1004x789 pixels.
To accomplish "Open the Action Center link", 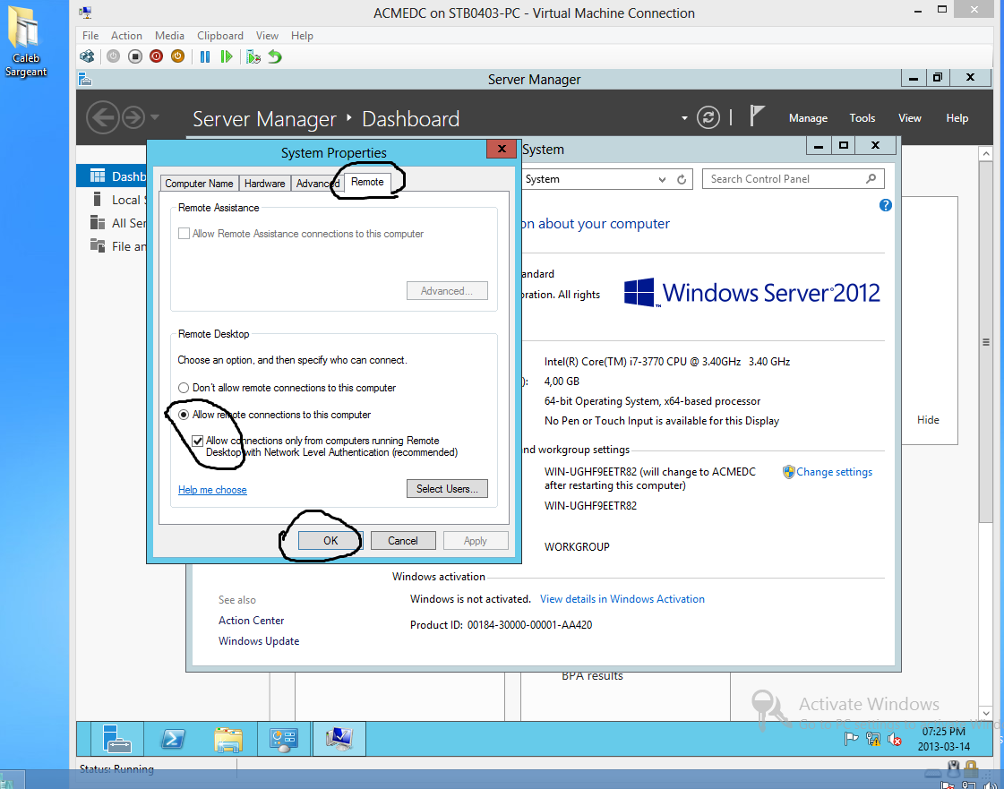I will (x=251, y=621).
